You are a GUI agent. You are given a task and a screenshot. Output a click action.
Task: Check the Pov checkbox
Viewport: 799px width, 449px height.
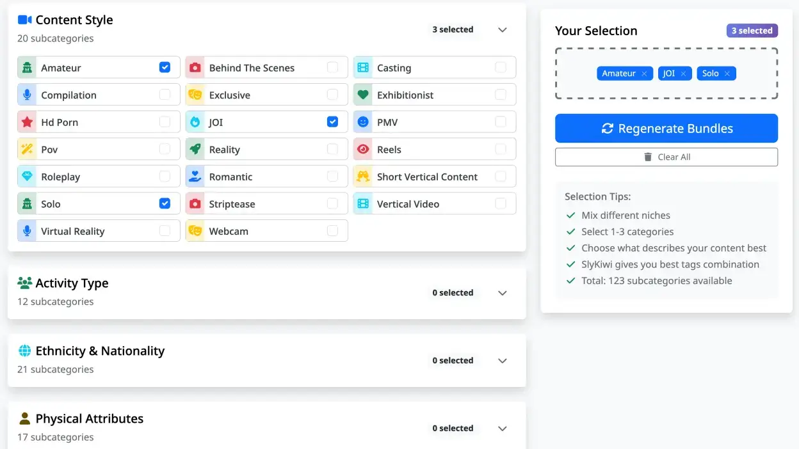[165, 149]
